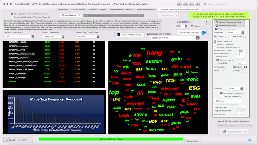Click the icon left of View Words Clouds

118,35
